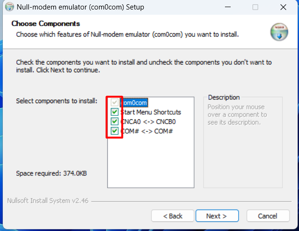Select the Start Menu Shortcuts label

pos(151,112)
